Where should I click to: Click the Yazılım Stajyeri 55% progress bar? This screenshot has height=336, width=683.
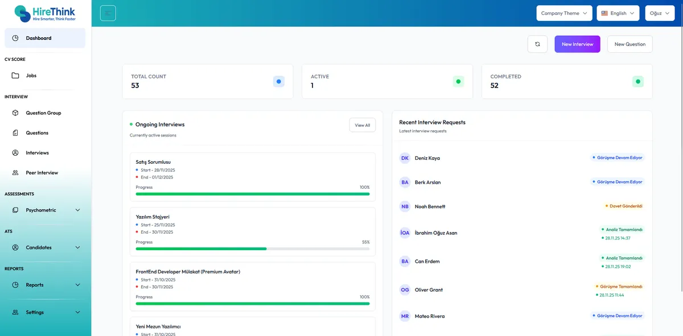point(253,248)
